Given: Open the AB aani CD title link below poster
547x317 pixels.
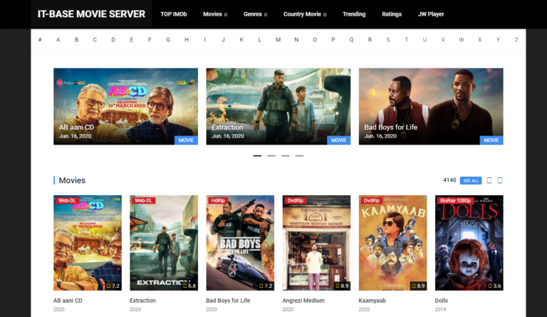Looking at the screenshot, I should [68, 301].
